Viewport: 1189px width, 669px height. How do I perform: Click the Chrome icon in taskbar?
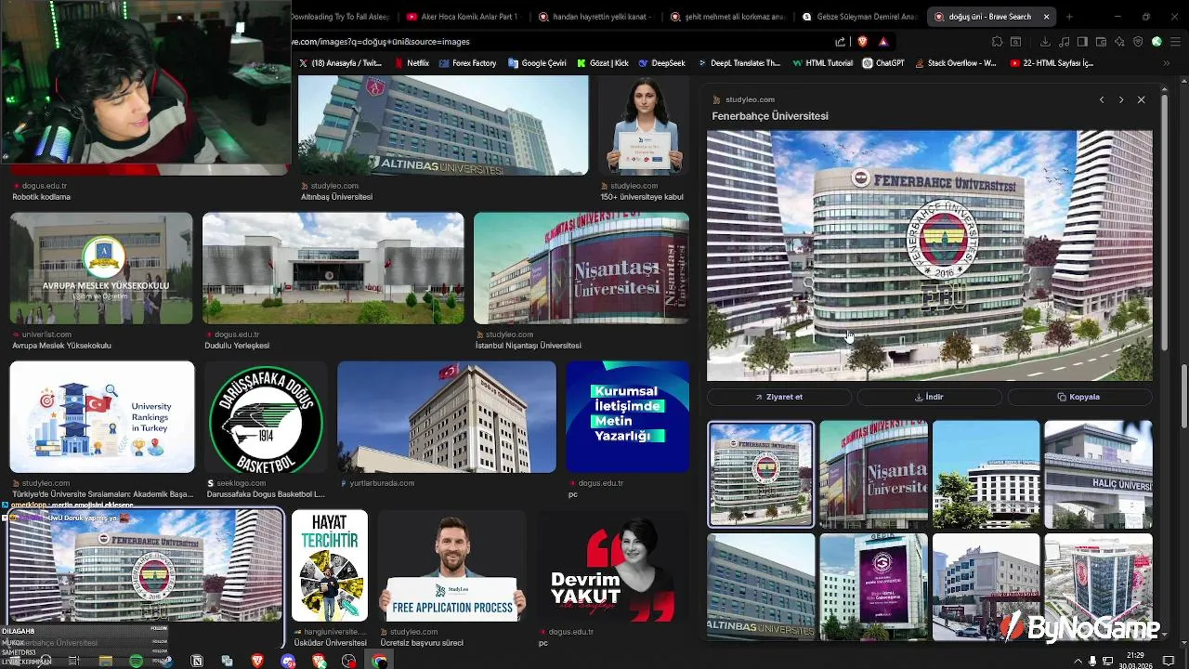(379, 661)
